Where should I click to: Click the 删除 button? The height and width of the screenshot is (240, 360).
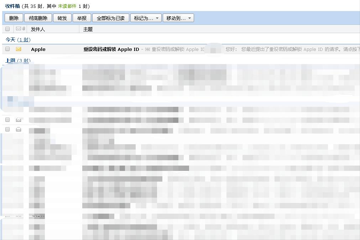[x=14, y=17]
